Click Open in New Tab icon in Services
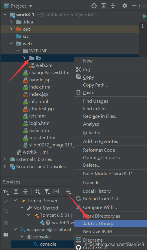 point(56,191)
